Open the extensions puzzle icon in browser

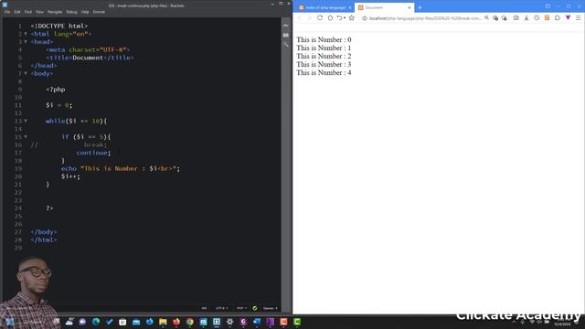pyautogui.click(x=558, y=18)
